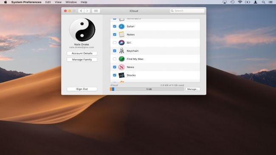The width and height of the screenshot is (276, 155).
Task: Click the Safari compass icon
Action: click(x=121, y=26)
